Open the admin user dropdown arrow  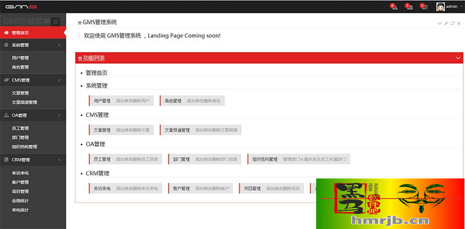coord(462,6)
